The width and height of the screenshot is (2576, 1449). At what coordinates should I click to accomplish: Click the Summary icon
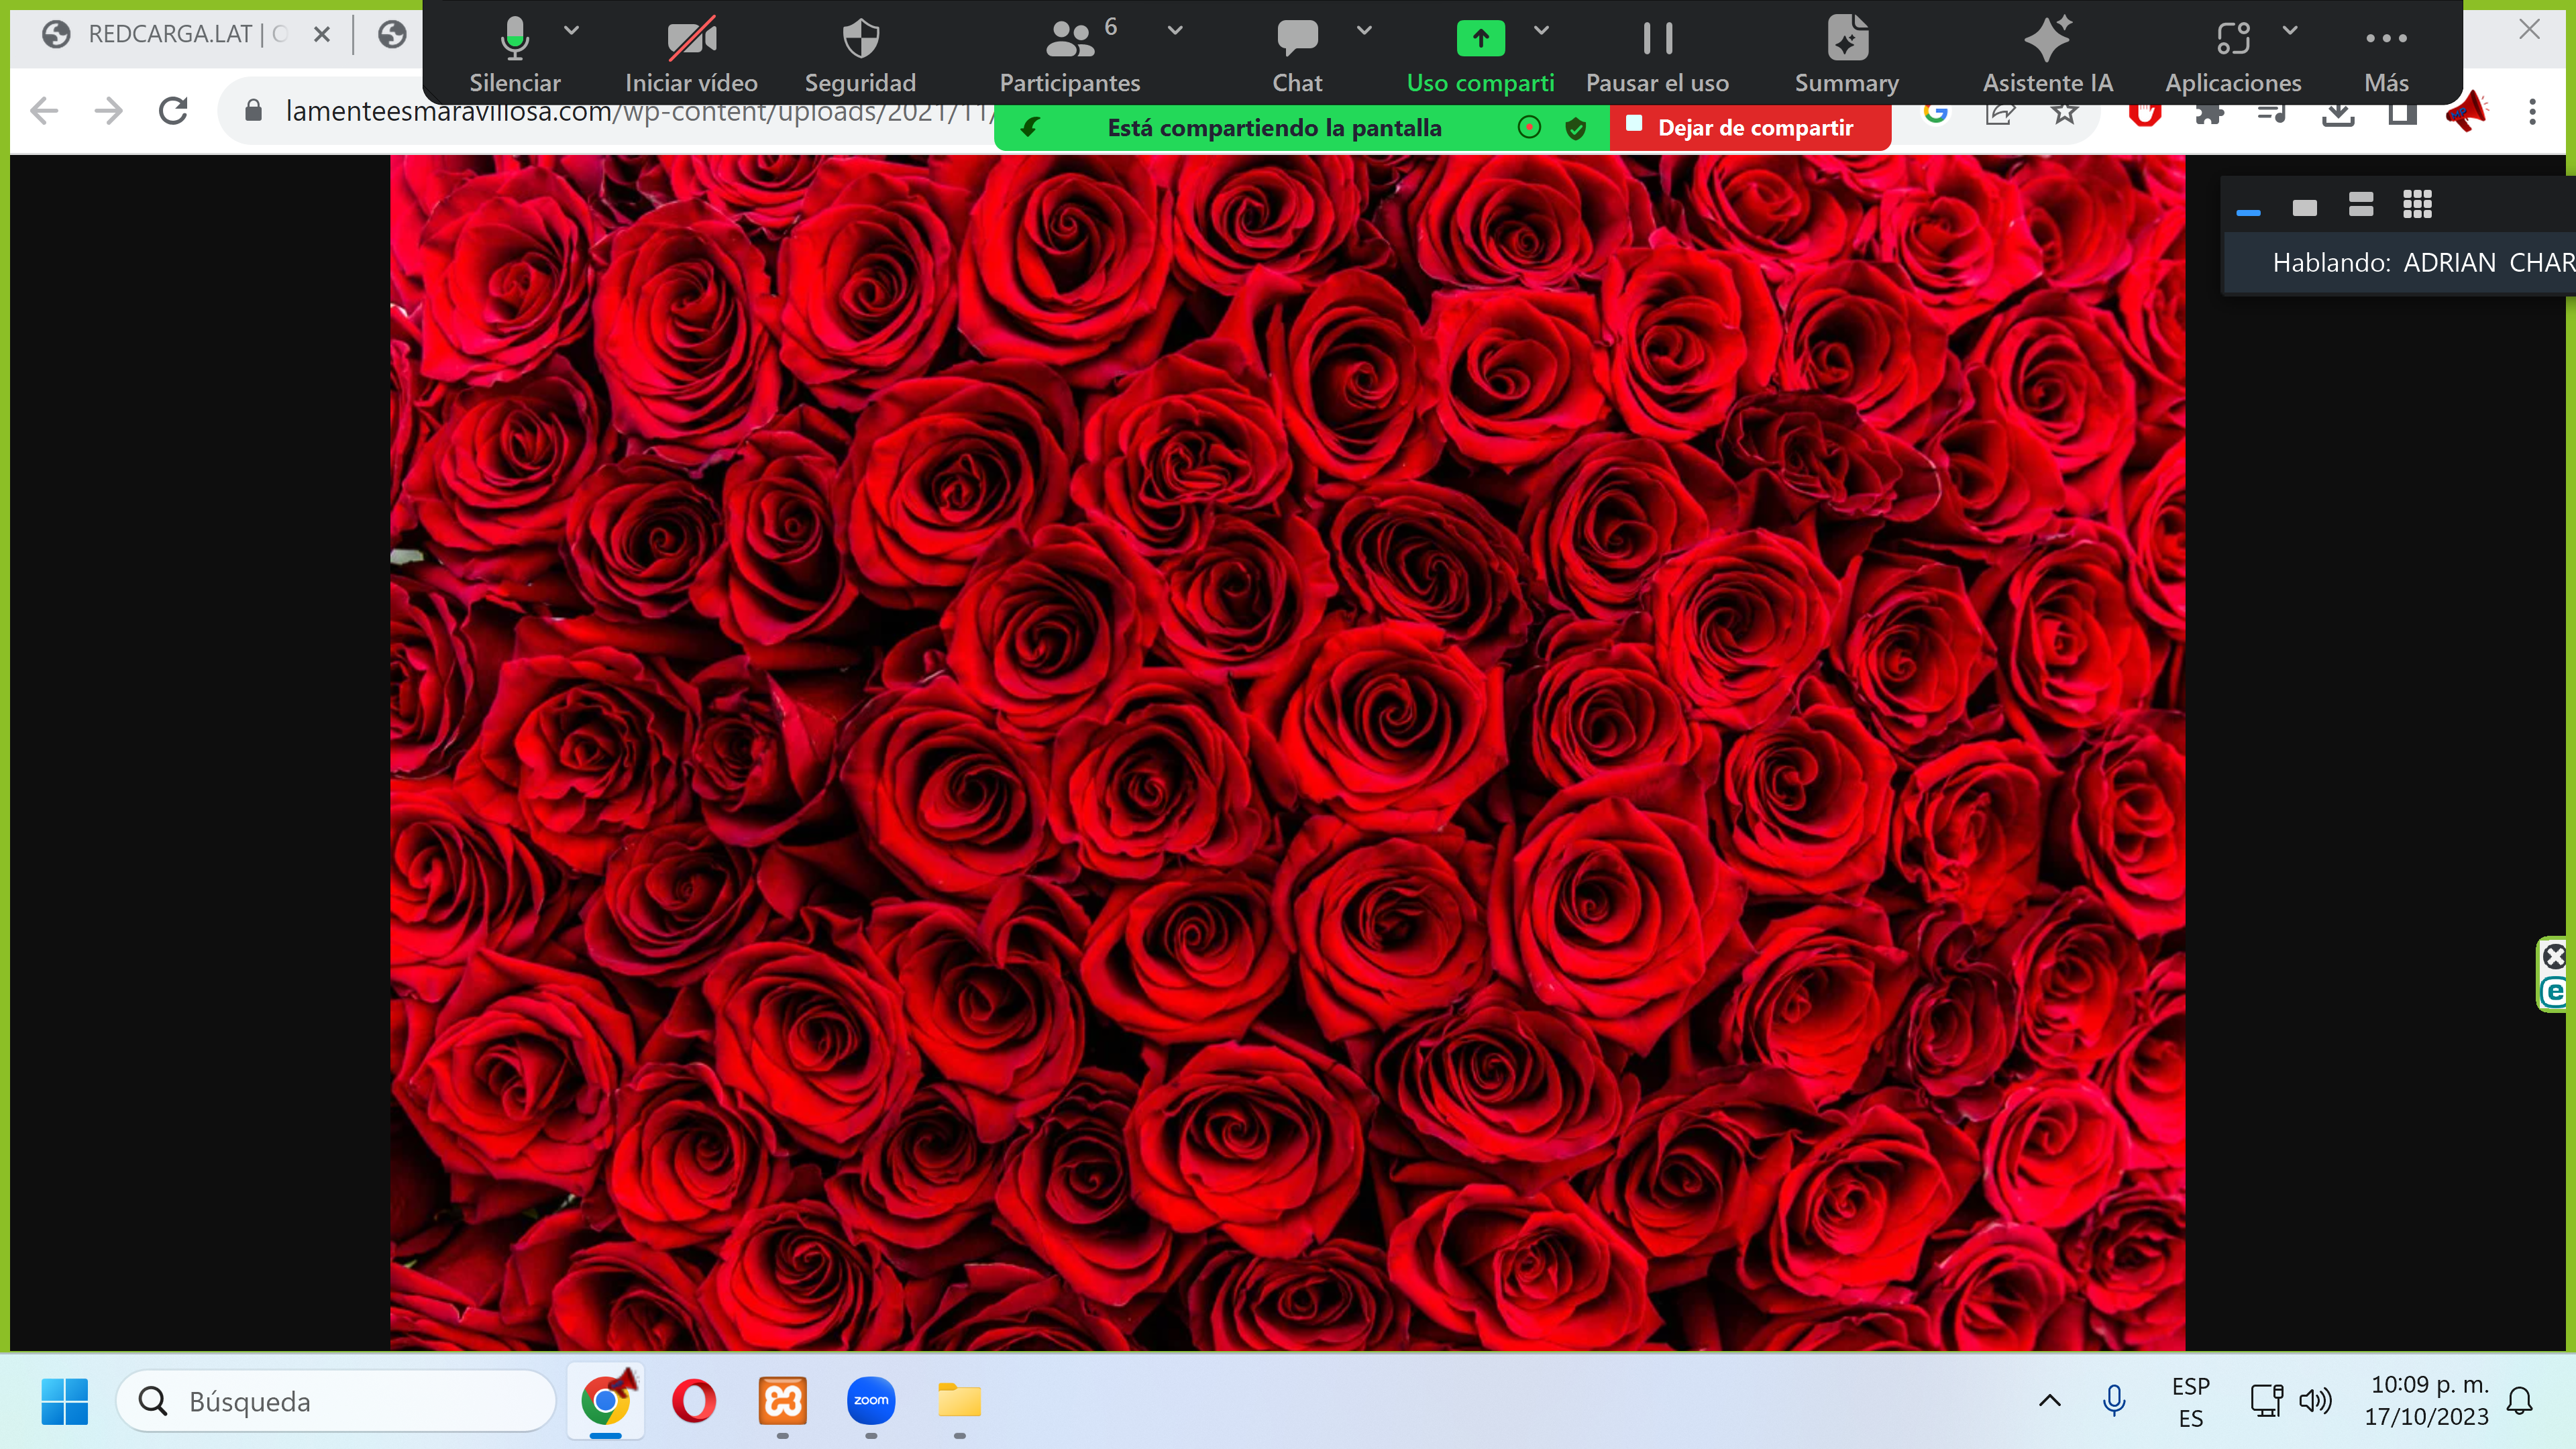(x=1846, y=40)
